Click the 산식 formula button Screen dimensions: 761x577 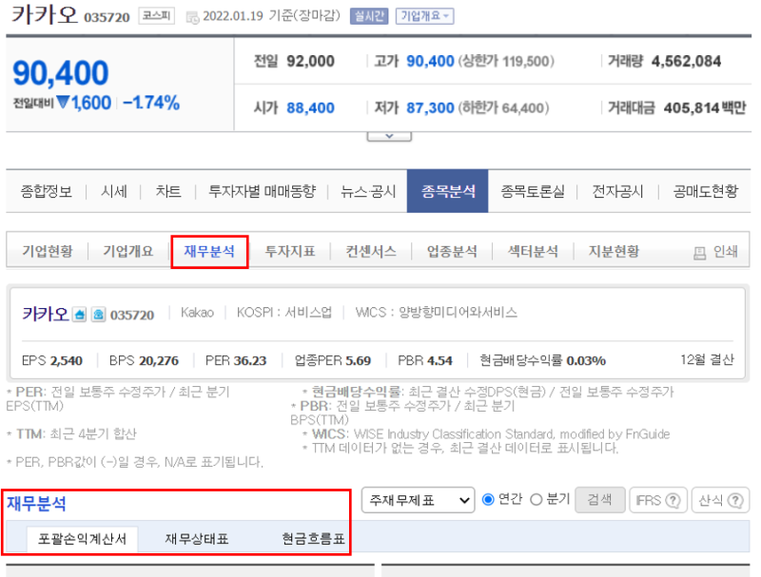click(721, 500)
